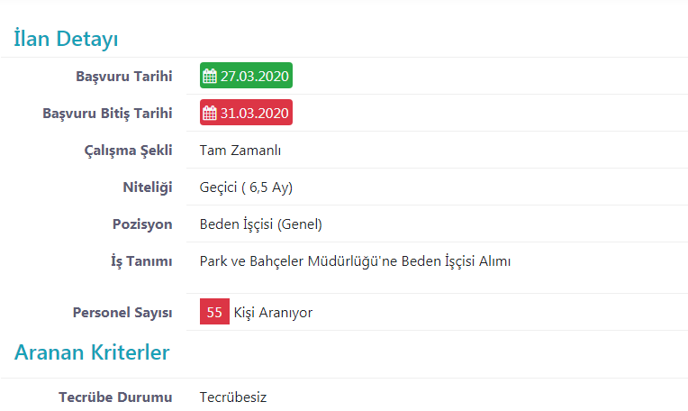This screenshot has height=411, width=688.
Task: Select the Personel Sayısı label
Action: tap(122, 313)
